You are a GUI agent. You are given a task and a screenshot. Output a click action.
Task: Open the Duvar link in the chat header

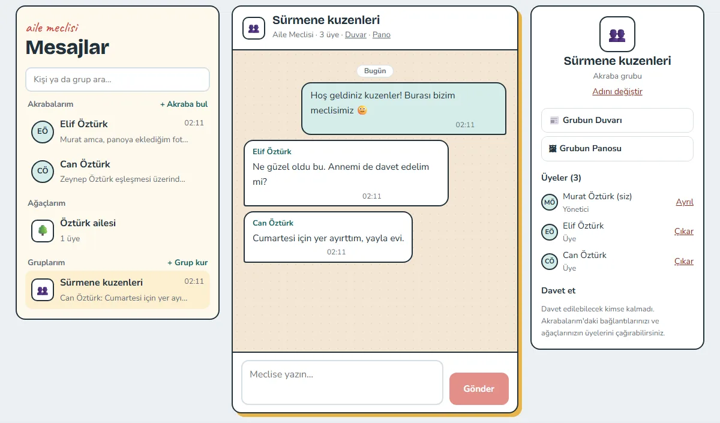(356, 35)
